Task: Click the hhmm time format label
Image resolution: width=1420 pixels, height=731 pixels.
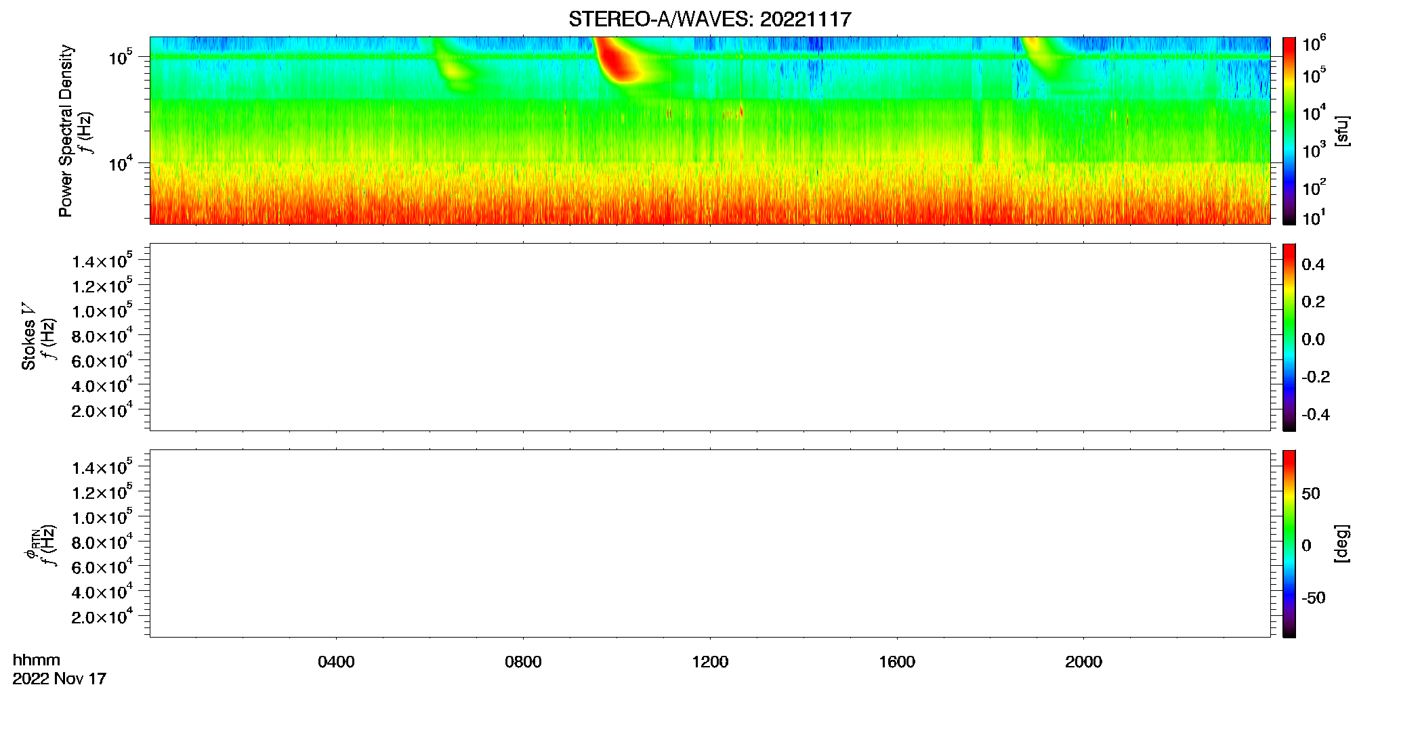Action: (x=37, y=660)
